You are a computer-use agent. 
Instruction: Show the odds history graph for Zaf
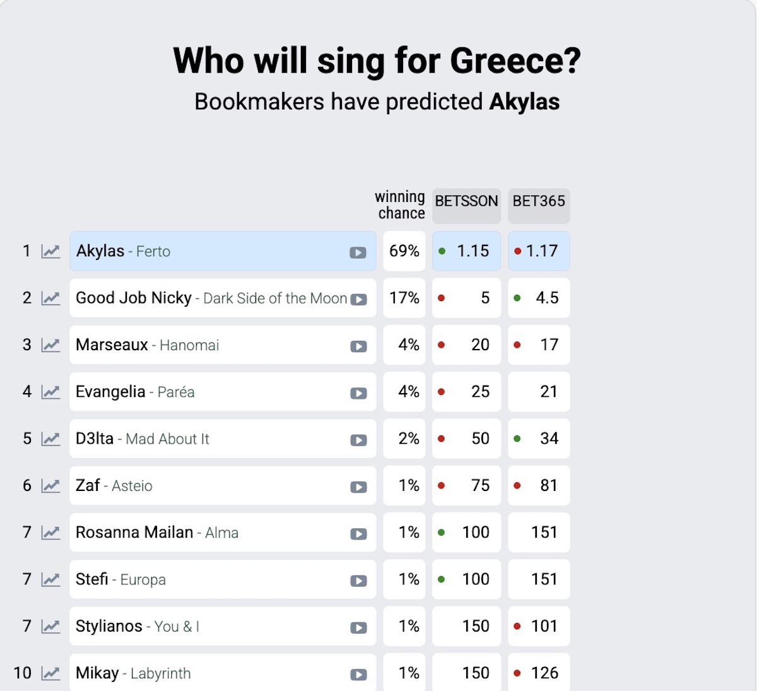(50, 486)
